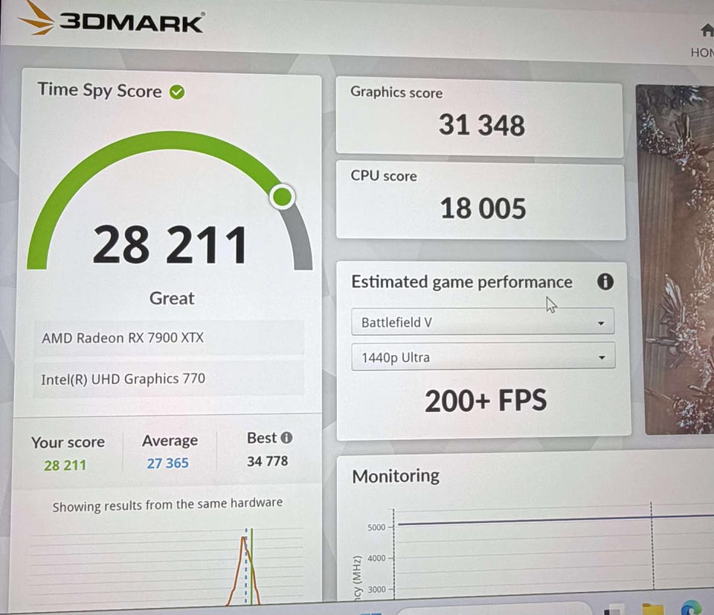Click the Graphics score value 31 348
The width and height of the screenshot is (714, 615).
coord(482,125)
